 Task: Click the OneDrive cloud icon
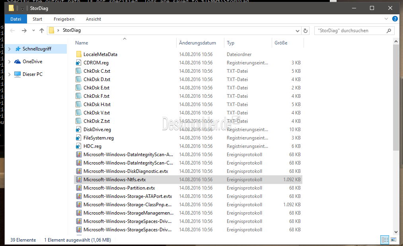coord(18,62)
